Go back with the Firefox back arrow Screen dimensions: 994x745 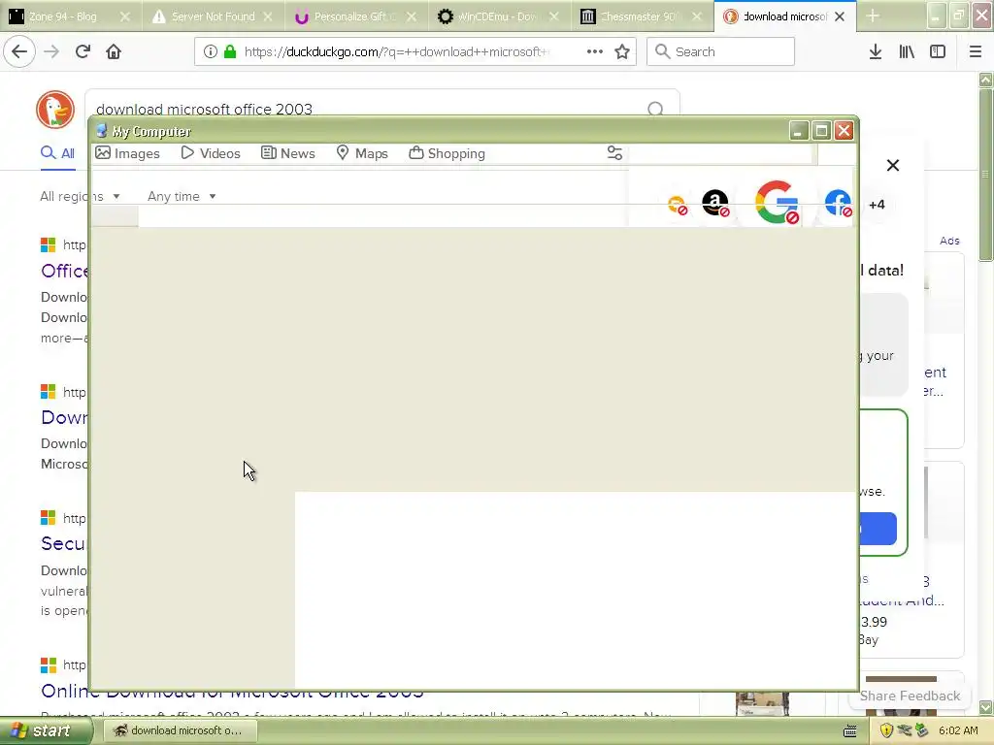tap(19, 51)
